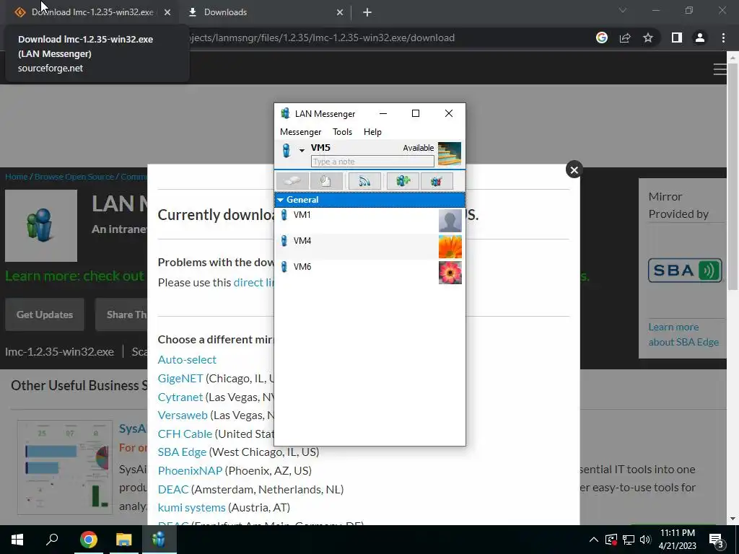Viewport: 739px width, 554px height.
Task: Click the CFH Cable mirror link
Action: click(185, 434)
